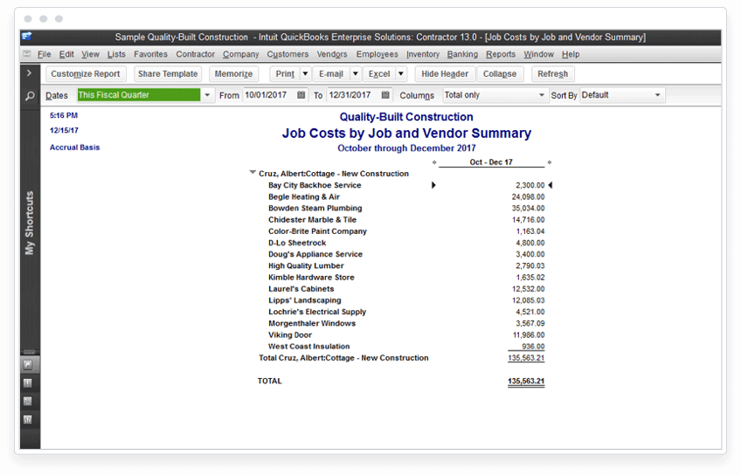Click D-Lo Sheetrock amount 4,800.00

[x=530, y=243]
